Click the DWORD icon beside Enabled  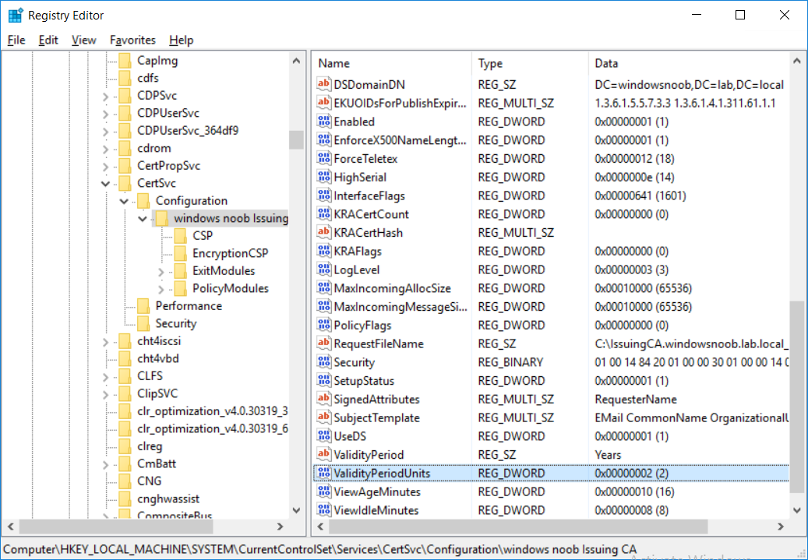pos(323,121)
